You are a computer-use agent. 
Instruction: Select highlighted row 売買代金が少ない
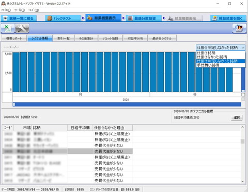[68, 151]
